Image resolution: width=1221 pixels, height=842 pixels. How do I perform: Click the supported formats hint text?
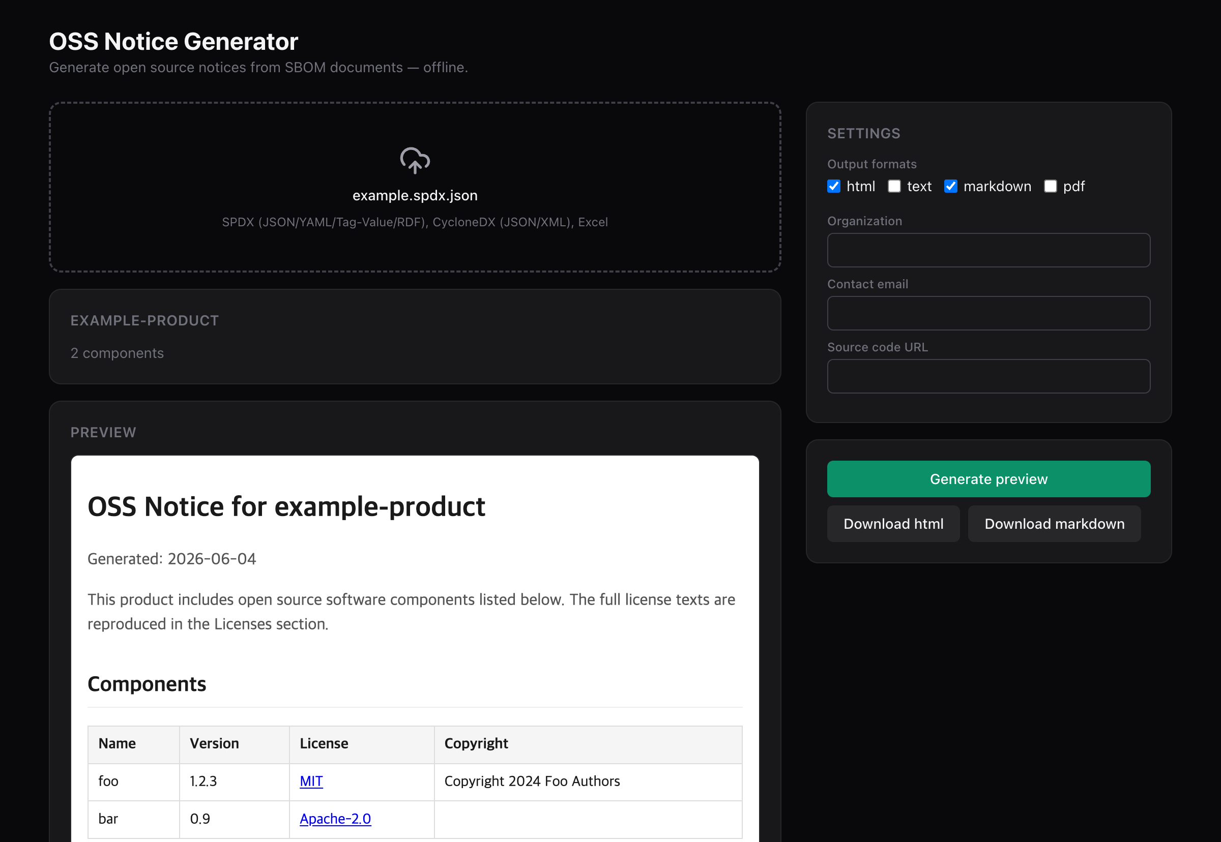pos(415,222)
